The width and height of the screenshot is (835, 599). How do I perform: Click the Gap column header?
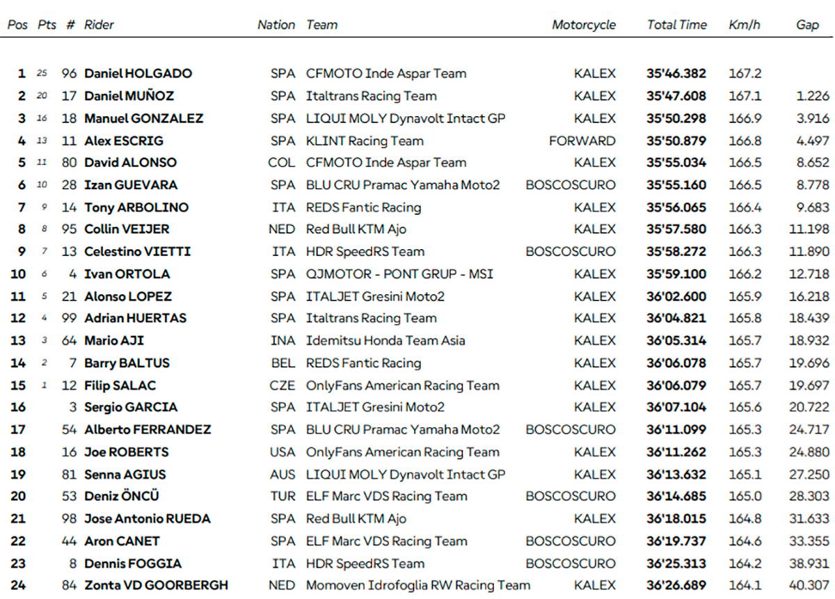pyautogui.click(x=807, y=25)
